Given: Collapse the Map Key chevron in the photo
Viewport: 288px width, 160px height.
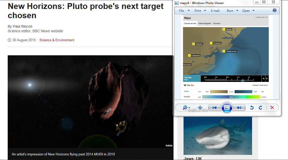Looking at the screenshot, I should [x=185, y=85].
